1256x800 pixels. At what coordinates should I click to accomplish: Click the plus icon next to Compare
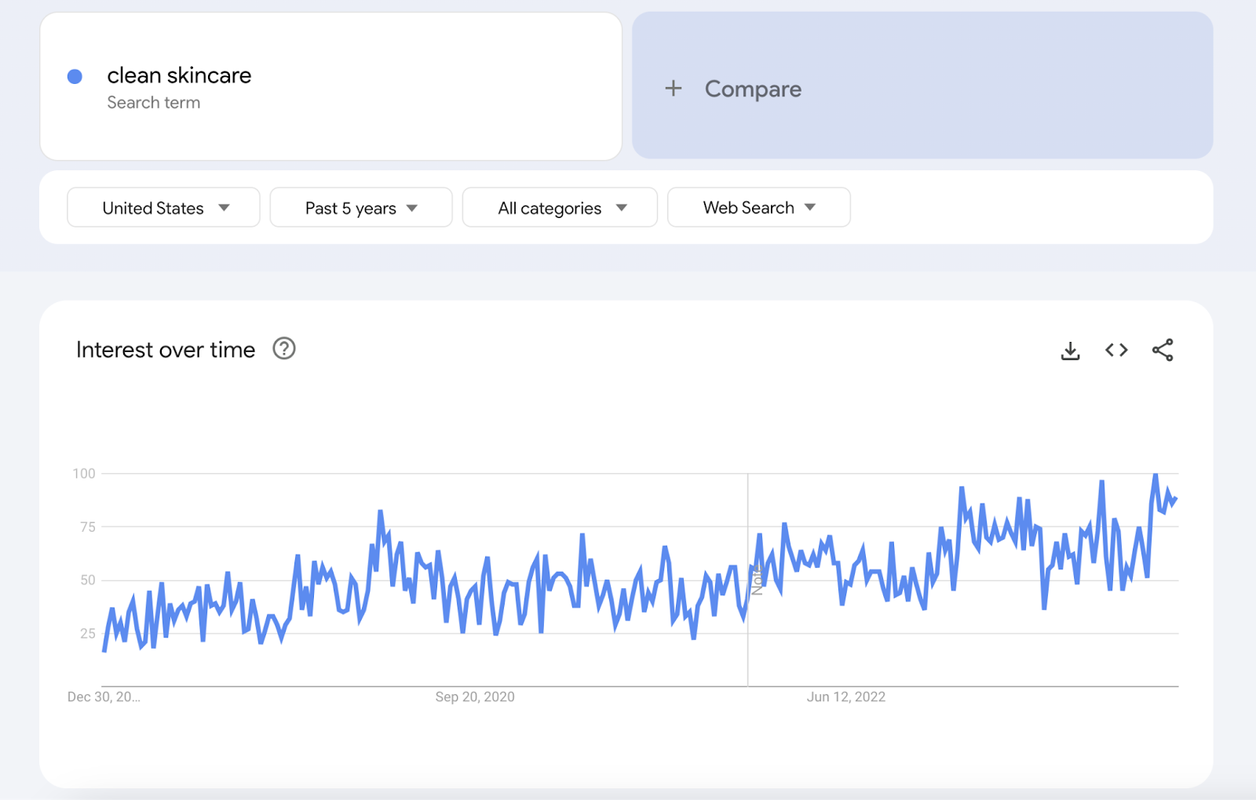click(x=674, y=89)
